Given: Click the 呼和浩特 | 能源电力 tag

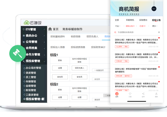Looking at the screenshot, I should [x=123, y=76].
